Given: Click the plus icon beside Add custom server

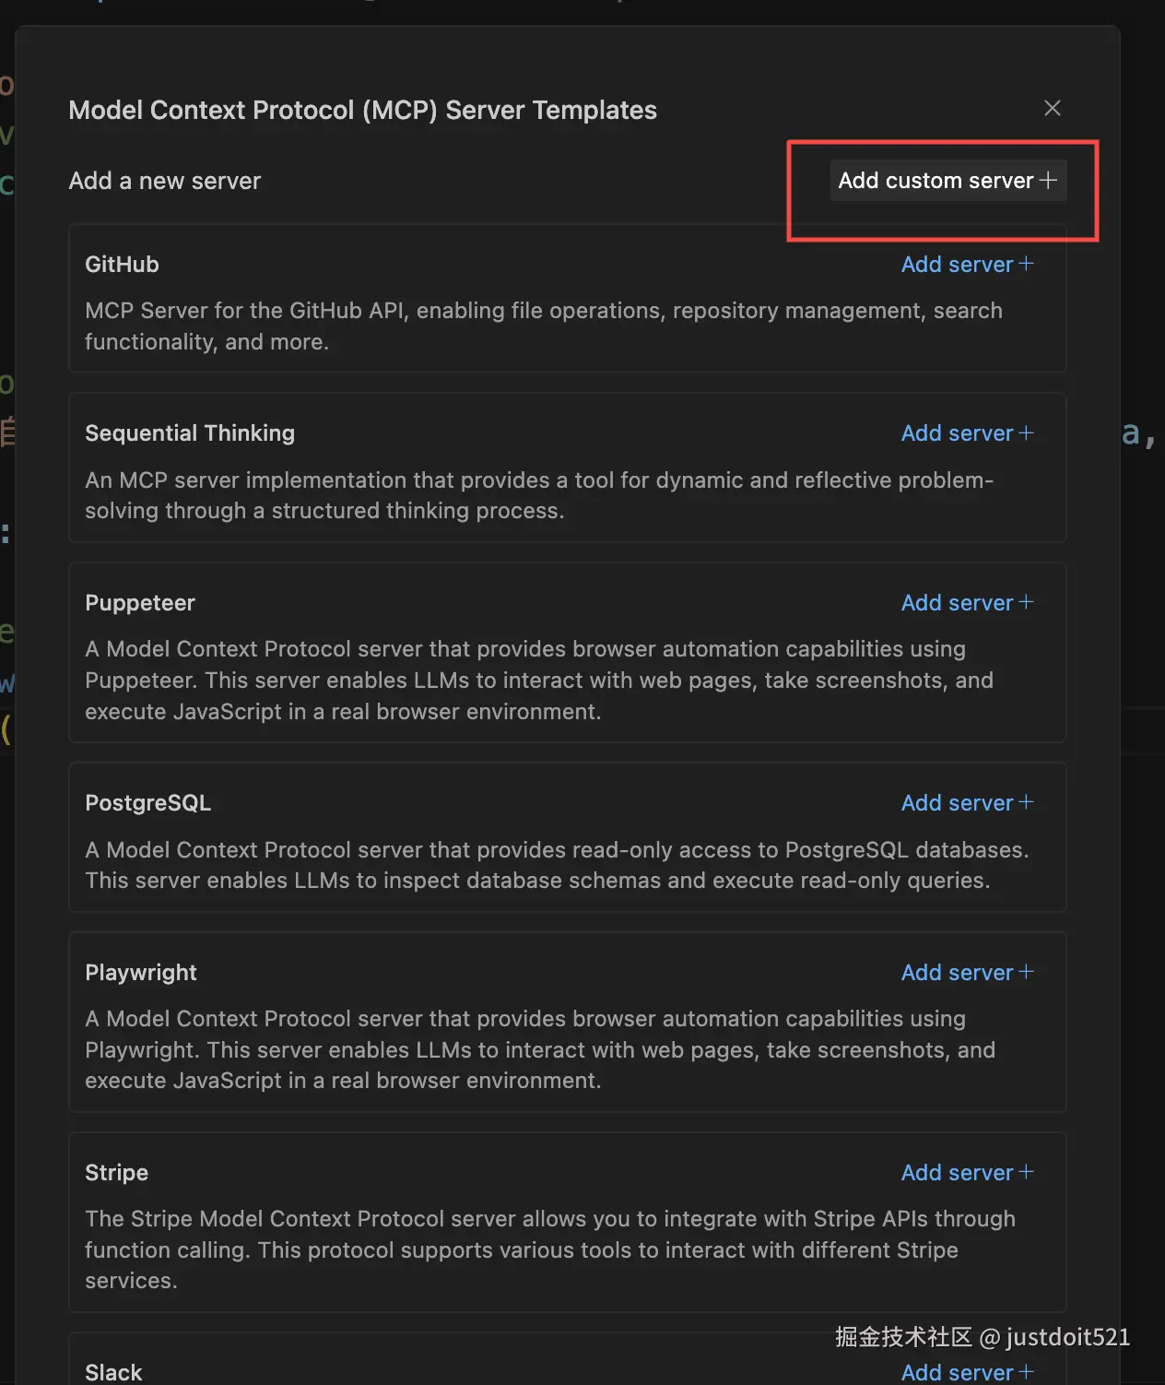Looking at the screenshot, I should pos(1048,180).
